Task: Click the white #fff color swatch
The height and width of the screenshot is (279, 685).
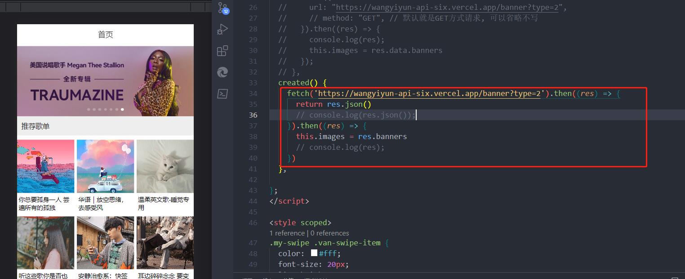Action: click(x=314, y=253)
